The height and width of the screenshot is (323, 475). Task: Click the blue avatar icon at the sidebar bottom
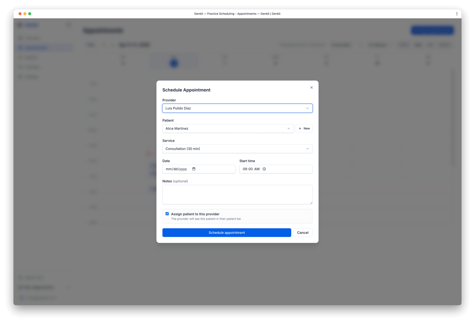pyautogui.click(x=21, y=298)
